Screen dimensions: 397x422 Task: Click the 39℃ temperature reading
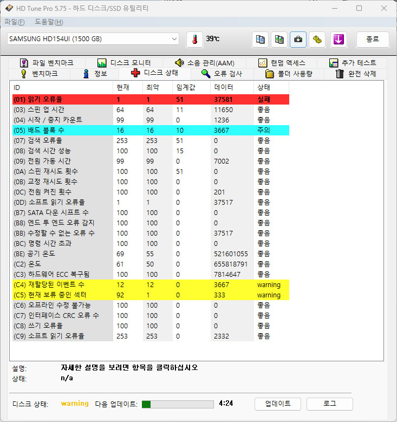pyautogui.click(x=213, y=39)
